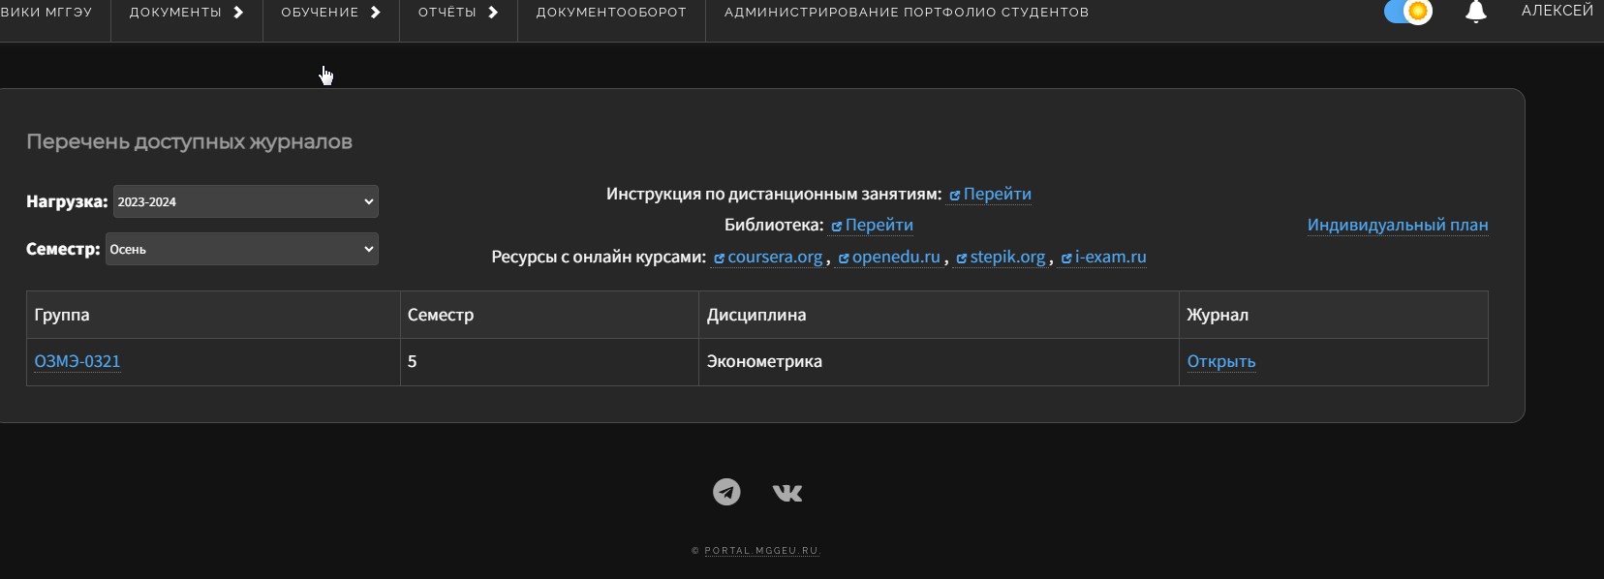Screen dimensions: 1604x579
Task: Toggle the light/dark theme switch
Action: (x=1407, y=12)
